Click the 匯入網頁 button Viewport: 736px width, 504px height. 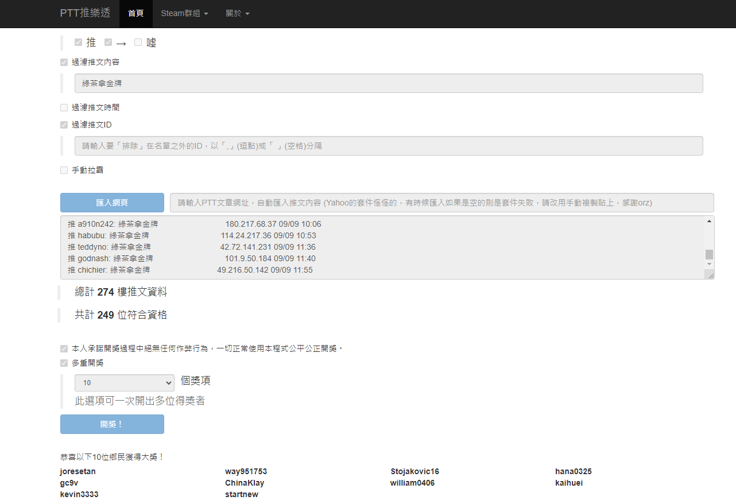112,203
